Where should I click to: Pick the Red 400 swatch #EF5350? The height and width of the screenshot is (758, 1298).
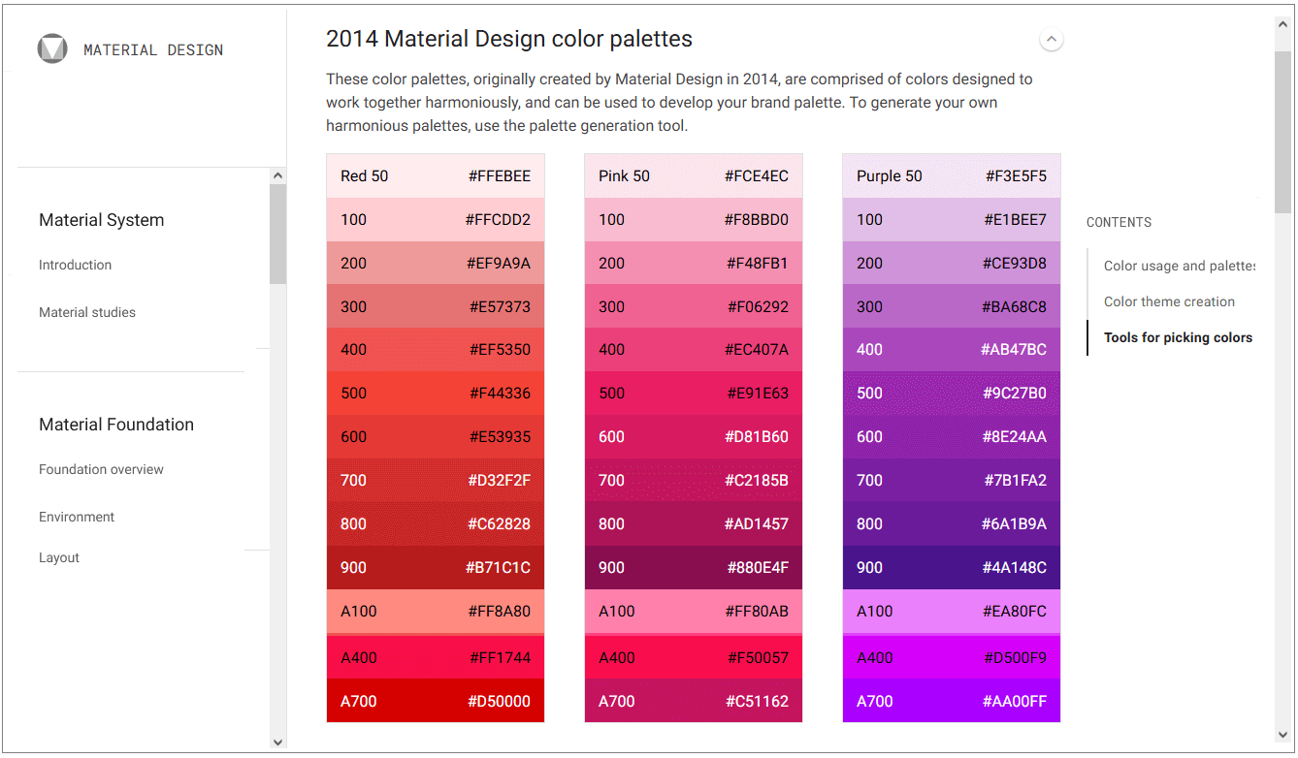436,349
